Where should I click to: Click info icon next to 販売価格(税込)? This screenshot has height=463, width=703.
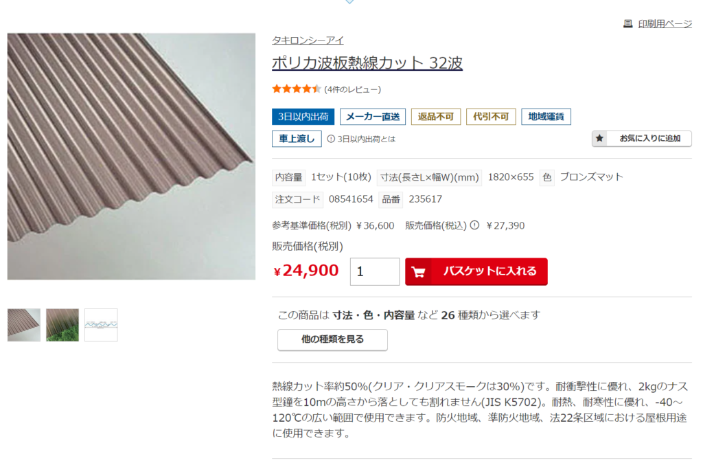tap(474, 225)
